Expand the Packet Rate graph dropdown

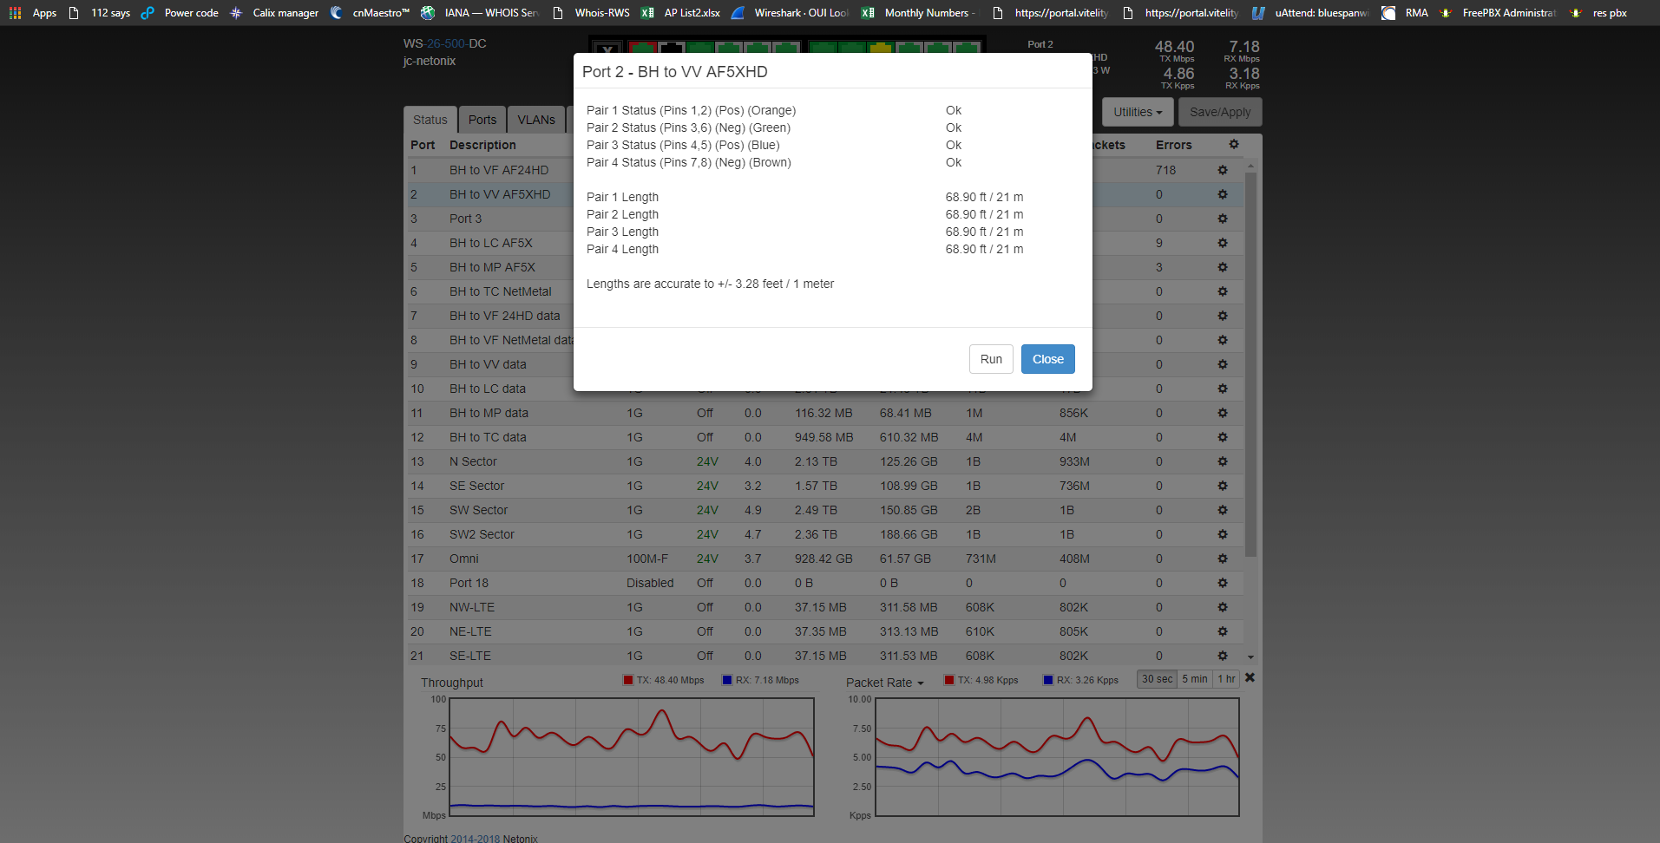point(884,683)
